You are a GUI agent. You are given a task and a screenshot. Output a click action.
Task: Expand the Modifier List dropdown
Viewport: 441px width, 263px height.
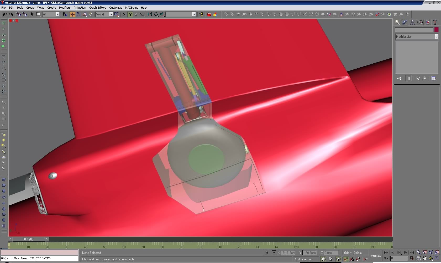[x=436, y=37]
